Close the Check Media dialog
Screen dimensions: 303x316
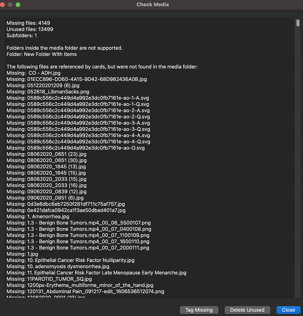click(288, 310)
